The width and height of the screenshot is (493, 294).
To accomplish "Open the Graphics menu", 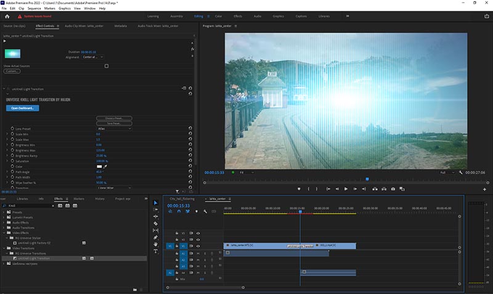I will [x=65, y=9].
